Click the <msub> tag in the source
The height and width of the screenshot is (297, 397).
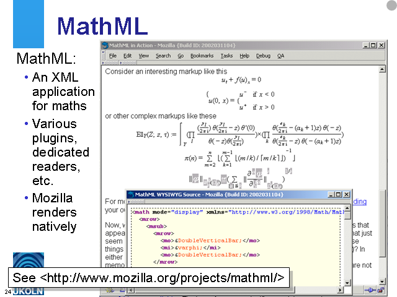(x=157, y=226)
